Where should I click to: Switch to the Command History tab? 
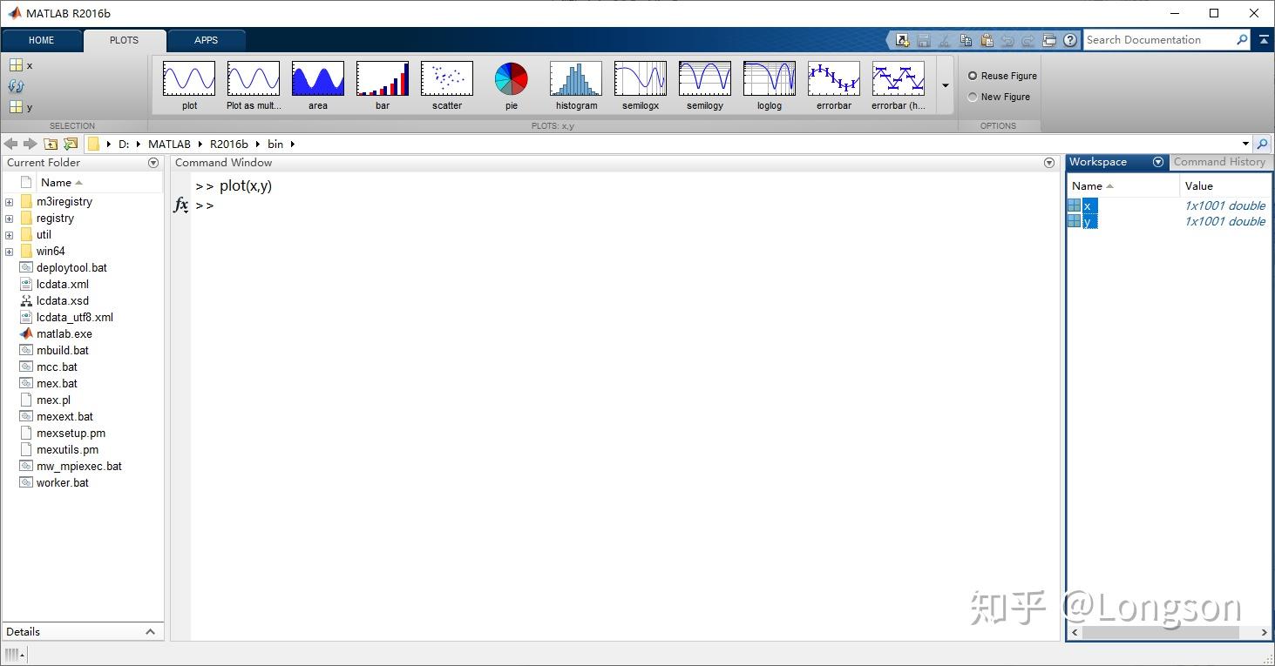click(x=1219, y=162)
